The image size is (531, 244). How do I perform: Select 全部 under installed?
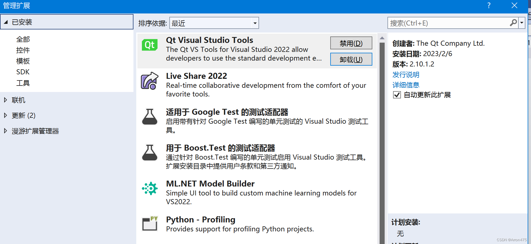[23, 39]
